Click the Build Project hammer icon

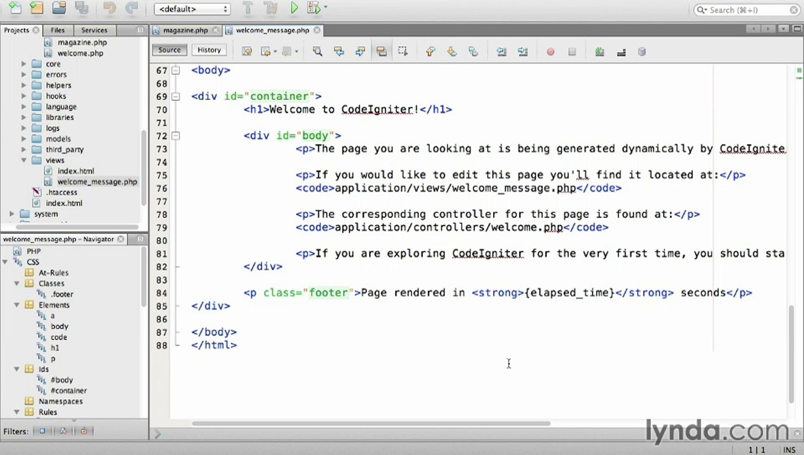click(248, 8)
